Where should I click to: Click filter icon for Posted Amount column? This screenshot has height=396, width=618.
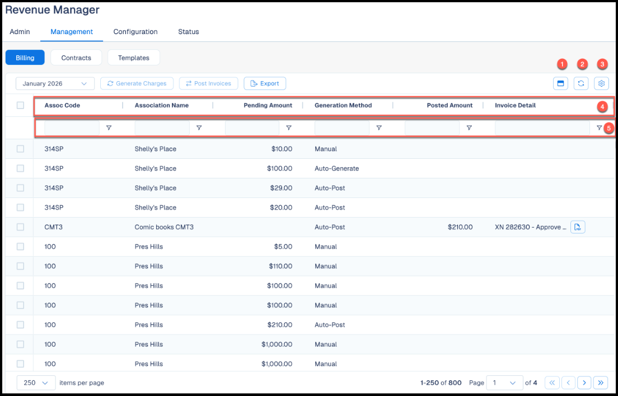coord(469,128)
